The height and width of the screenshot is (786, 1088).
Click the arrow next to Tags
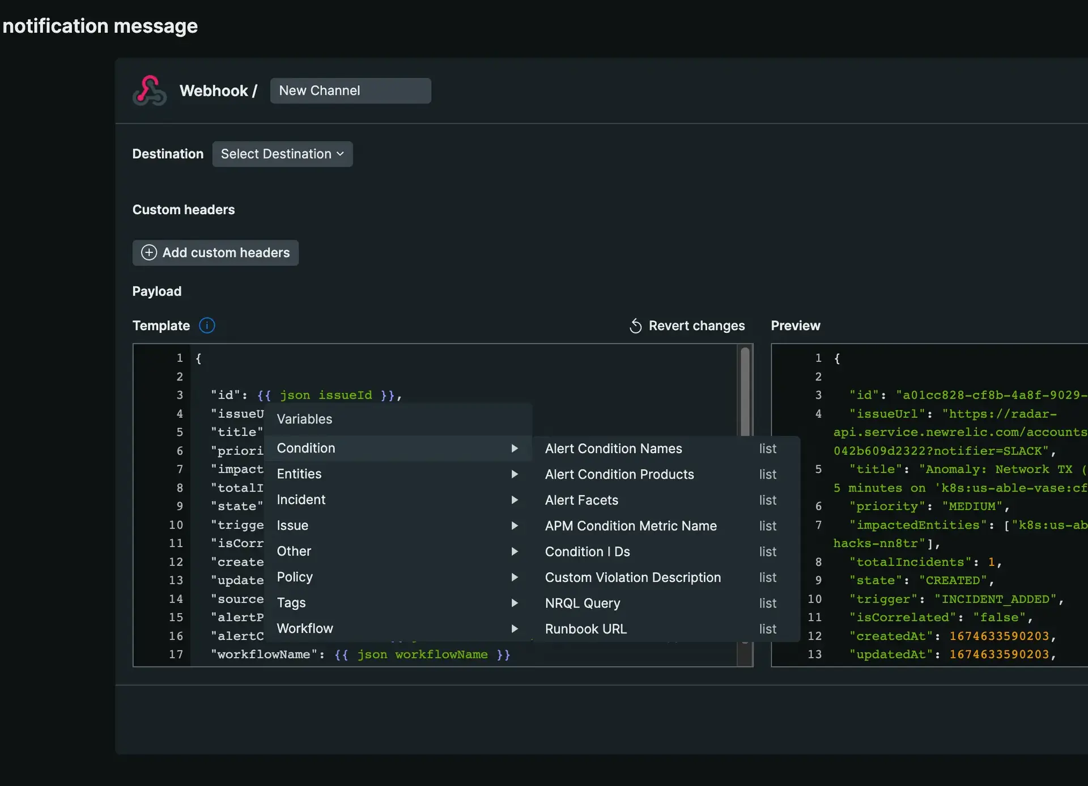point(515,603)
